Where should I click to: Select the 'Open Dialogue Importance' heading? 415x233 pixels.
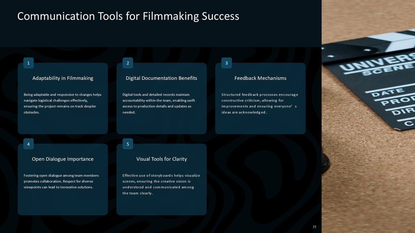pos(63,159)
